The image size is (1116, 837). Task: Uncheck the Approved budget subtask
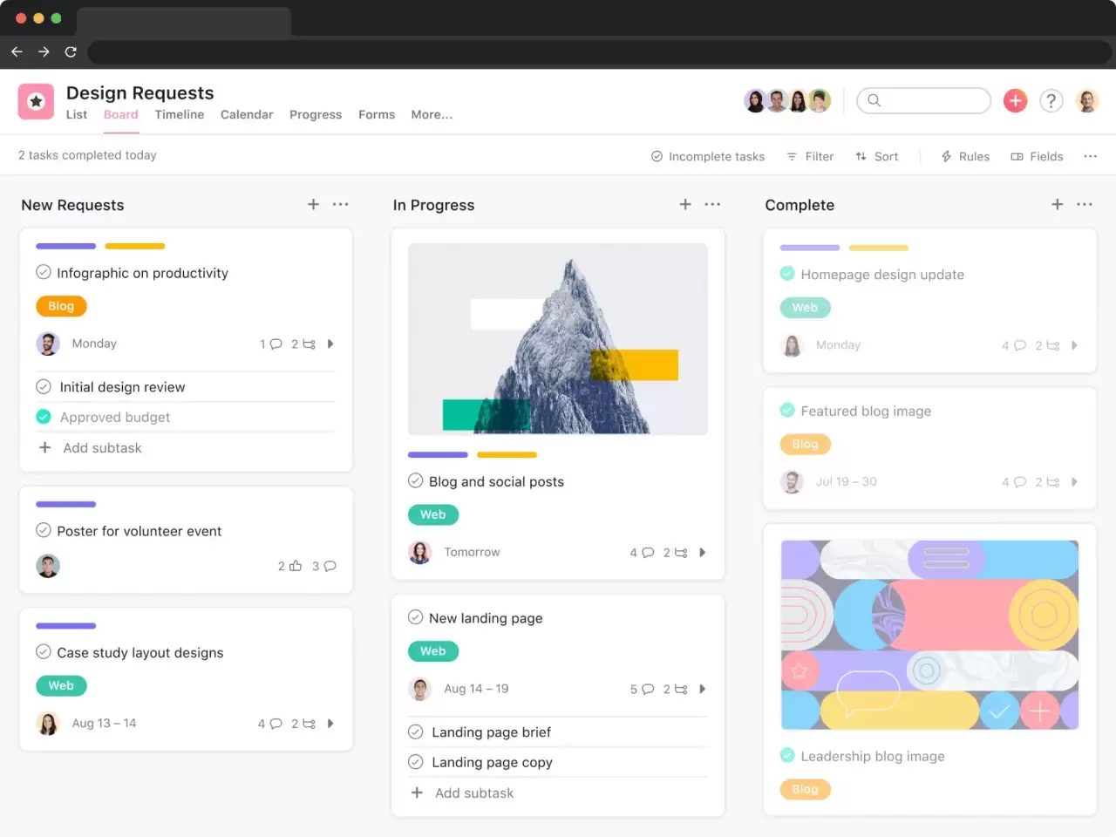tap(44, 417)
